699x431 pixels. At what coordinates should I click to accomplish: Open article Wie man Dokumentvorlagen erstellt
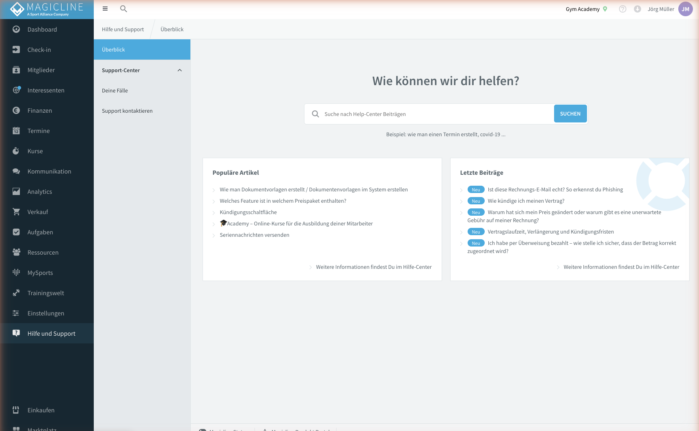(314, 189)
